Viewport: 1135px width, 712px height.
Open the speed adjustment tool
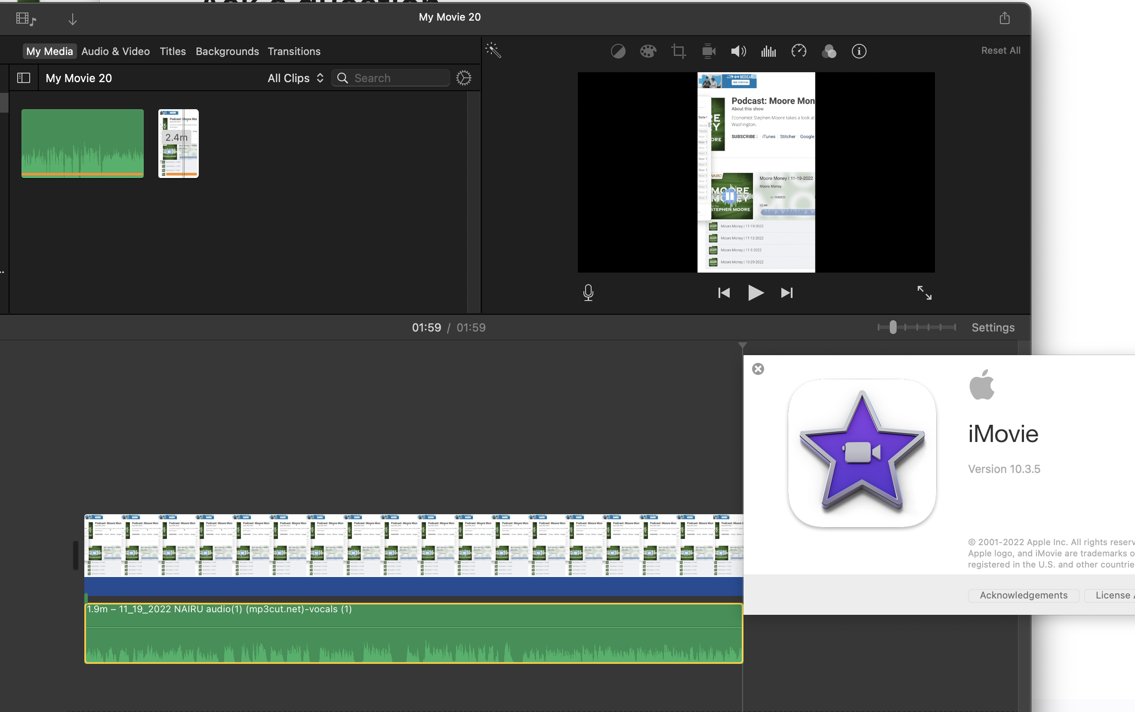tap(799, 51)
